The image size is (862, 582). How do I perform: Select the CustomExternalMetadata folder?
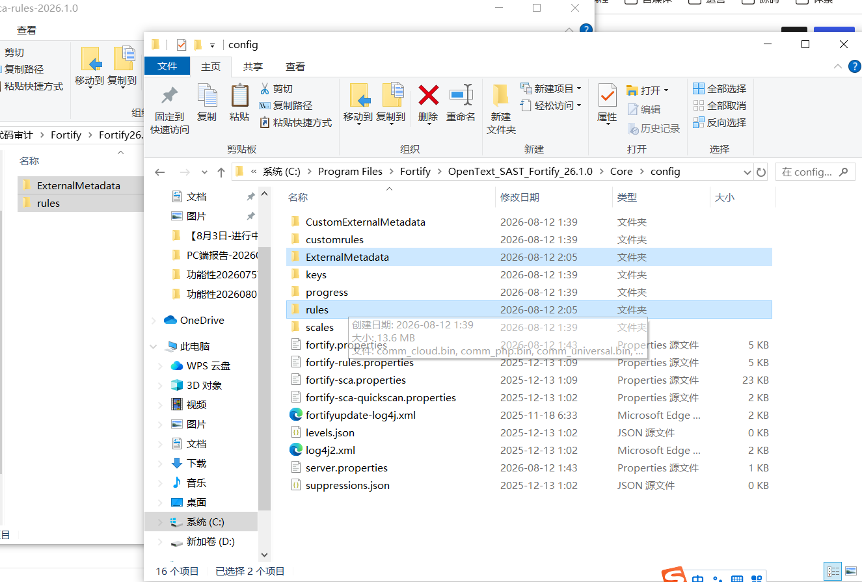[529, 222]
